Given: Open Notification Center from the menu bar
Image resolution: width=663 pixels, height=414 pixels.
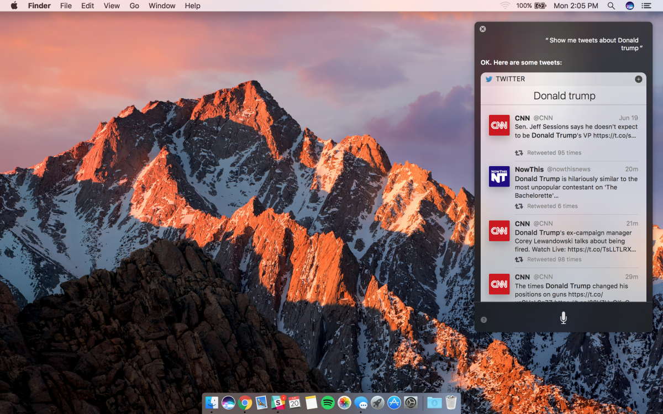Looking at the screenshot, I should 648,6.
